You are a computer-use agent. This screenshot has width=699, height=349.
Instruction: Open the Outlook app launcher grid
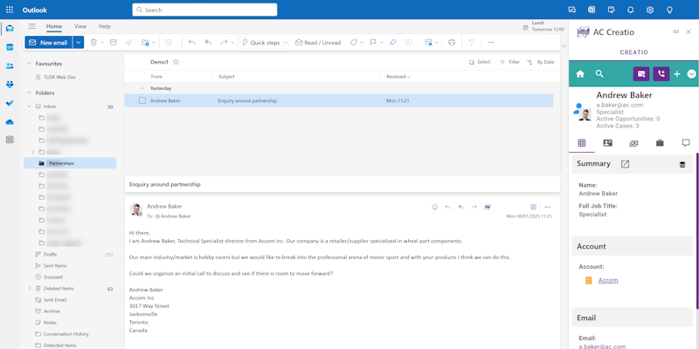tap(10, 10)
